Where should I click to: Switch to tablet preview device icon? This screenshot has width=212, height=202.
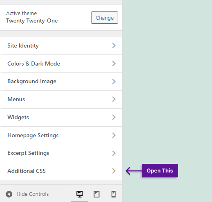pyautogui.click(x=96, y=194)
